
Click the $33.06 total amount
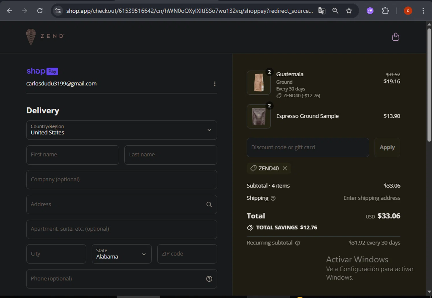pyautogui.click(x=389, y=216)
